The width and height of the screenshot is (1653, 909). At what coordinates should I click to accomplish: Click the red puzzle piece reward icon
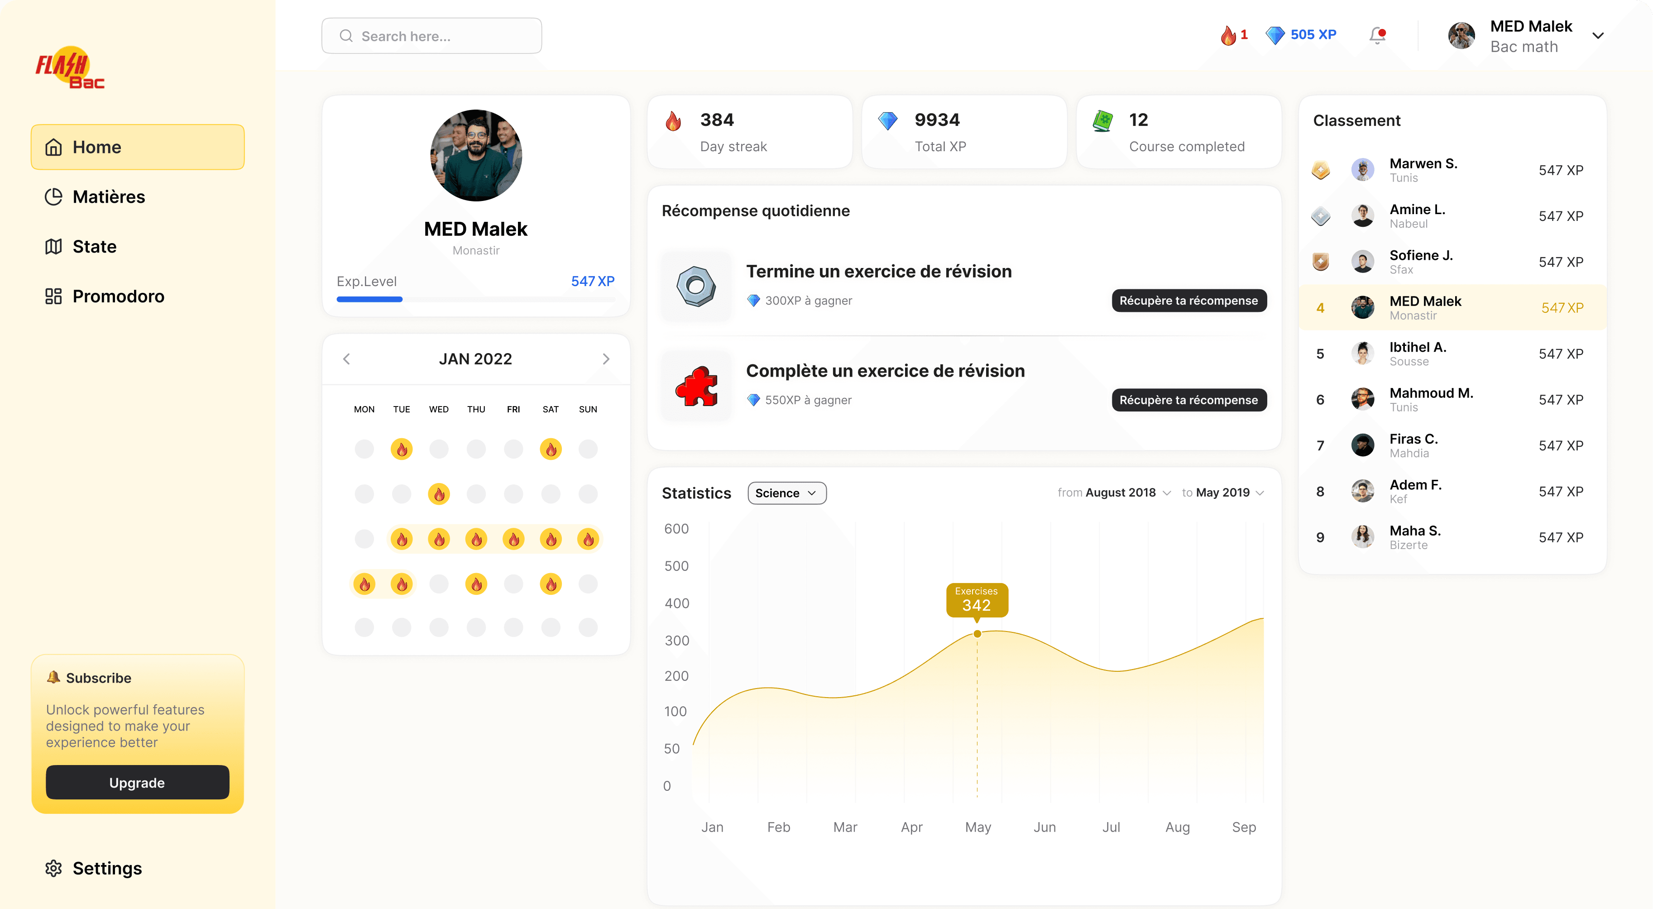pyautogui.click(x=696, y=386)
